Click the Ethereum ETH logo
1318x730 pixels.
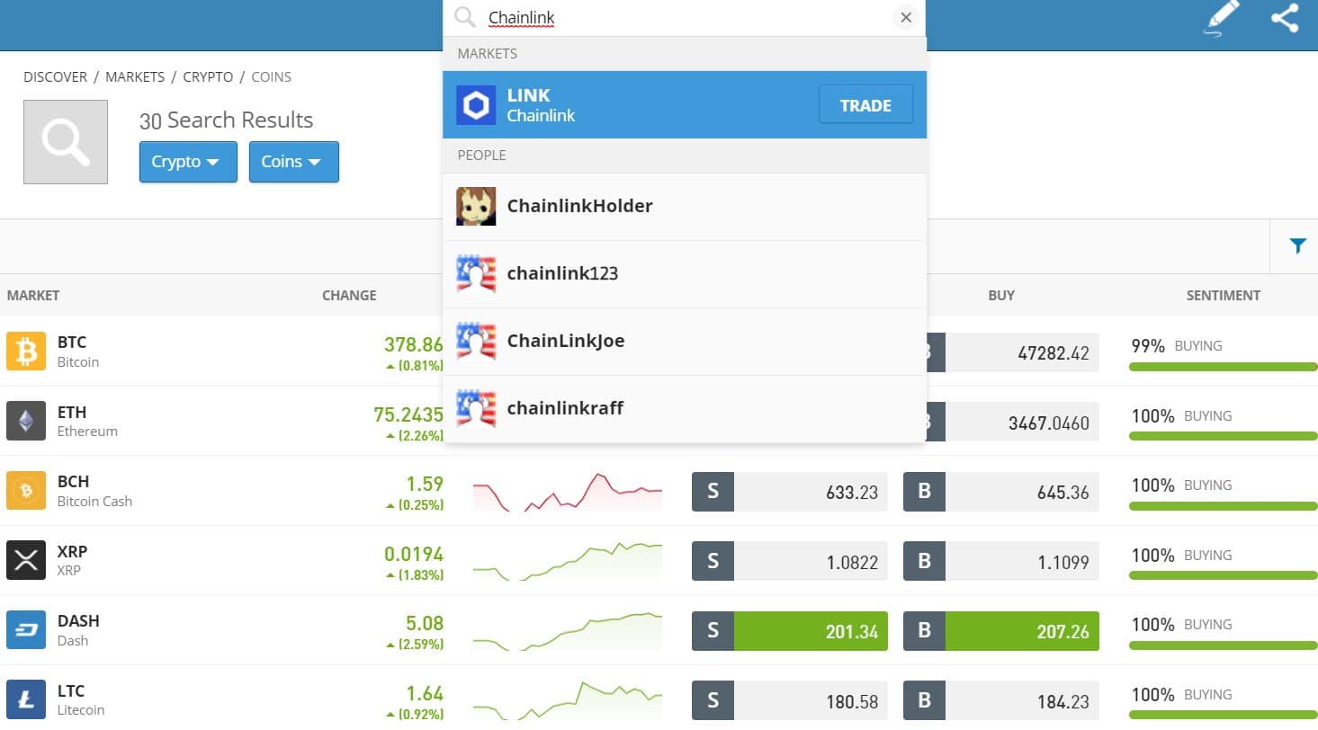[x=26, y=421]
